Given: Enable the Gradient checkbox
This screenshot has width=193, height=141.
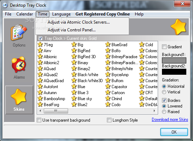Looking at the screenshot, I should [x=164, y=47].
